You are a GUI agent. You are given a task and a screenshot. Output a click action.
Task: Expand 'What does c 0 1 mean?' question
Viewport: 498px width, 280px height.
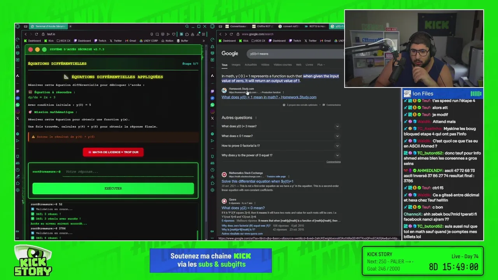click(x=280, y=136)
